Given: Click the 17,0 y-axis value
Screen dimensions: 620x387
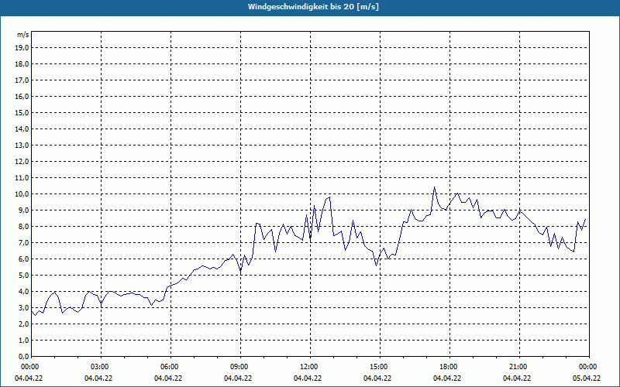Looking at the screenshot, I should pyautogui.click(x=22, y=80).
